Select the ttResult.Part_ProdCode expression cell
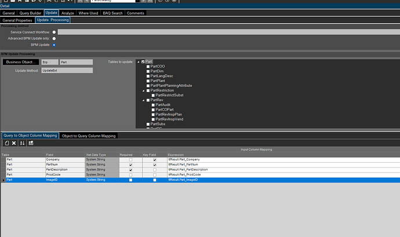 click(283, 175)
